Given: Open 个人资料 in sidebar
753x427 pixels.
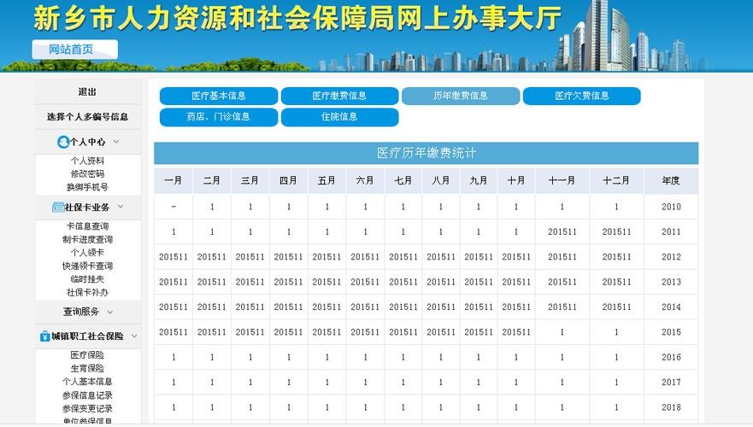Looking at the screenshot, I should pos(87,161).
